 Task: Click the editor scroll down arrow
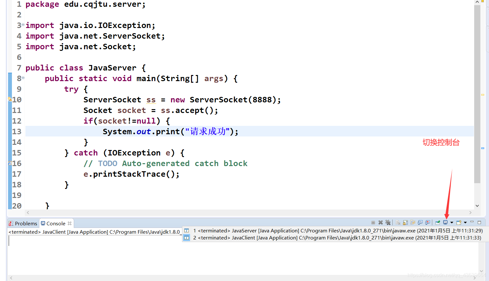(x=477, y=206)
